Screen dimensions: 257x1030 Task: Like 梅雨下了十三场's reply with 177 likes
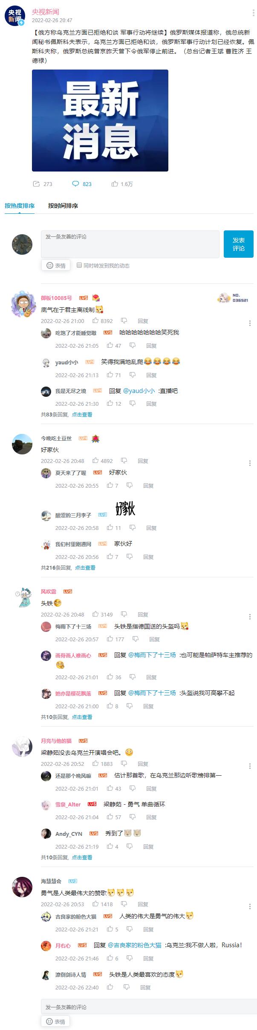[110, 639]
